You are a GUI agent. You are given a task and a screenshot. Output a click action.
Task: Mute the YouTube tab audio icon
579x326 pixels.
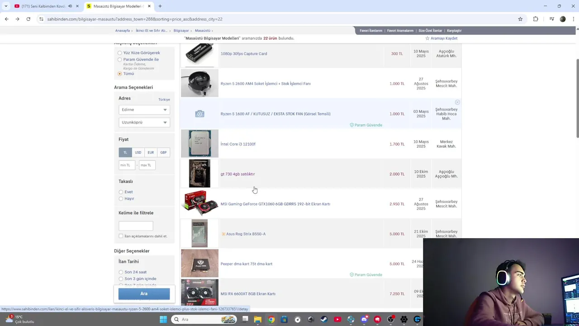70,6
